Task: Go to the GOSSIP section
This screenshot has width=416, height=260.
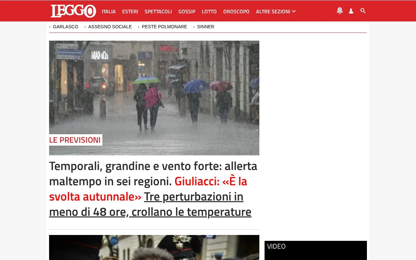Action: (x=187, y=12)
